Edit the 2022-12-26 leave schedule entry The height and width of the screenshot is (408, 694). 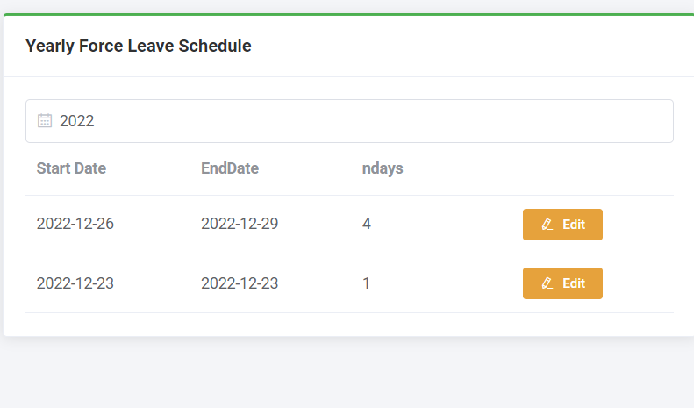[x=562, y=225]
